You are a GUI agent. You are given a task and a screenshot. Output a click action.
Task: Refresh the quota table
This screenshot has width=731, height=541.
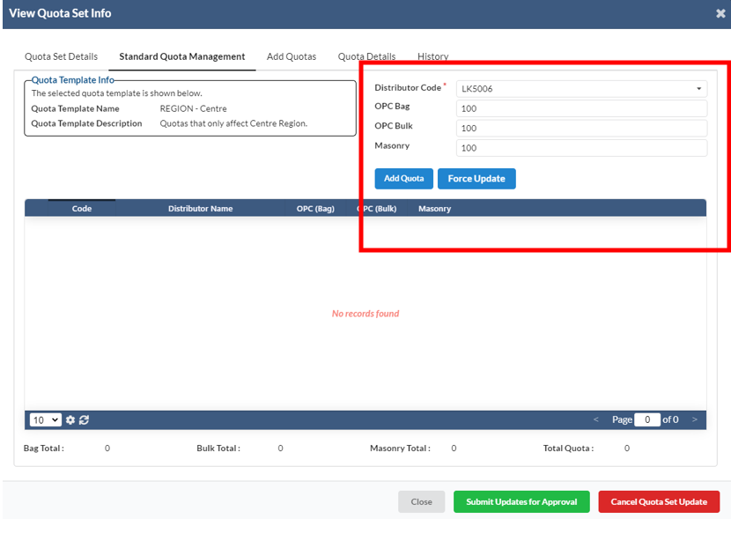pyautogui.click(x=84, y=419)
